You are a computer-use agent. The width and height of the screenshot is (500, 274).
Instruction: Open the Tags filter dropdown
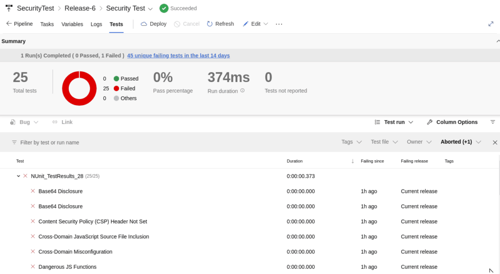(352, 142)
